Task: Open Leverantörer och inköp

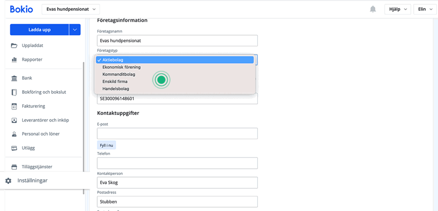Action: tap(45, 120)
